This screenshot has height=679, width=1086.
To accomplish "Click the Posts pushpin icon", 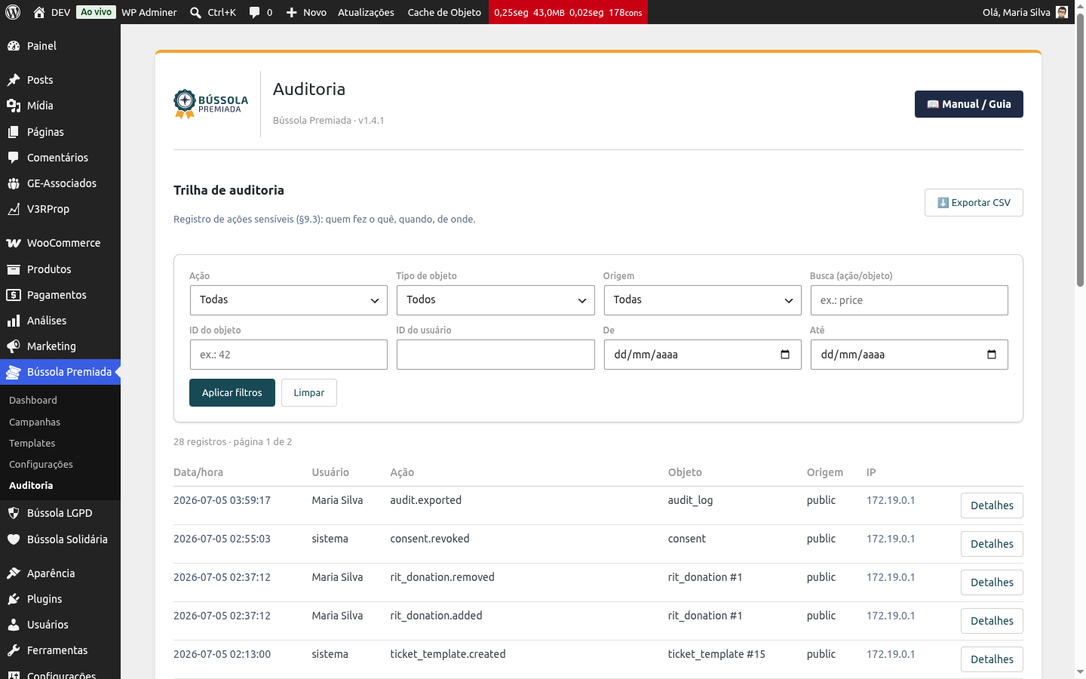I will click(14, 80).
